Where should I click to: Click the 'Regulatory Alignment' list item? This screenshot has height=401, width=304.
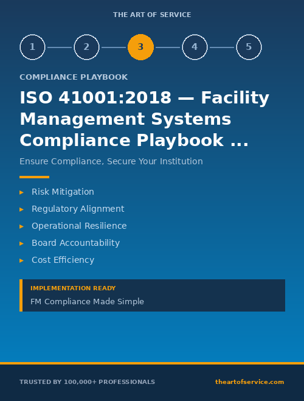click(78, 209)
